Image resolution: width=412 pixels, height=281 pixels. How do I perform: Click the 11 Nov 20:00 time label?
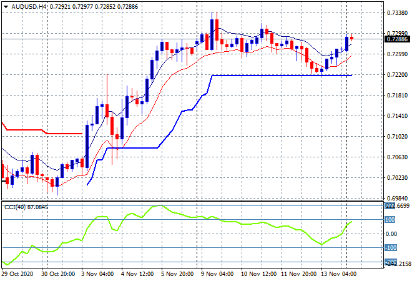pos(299,274)
